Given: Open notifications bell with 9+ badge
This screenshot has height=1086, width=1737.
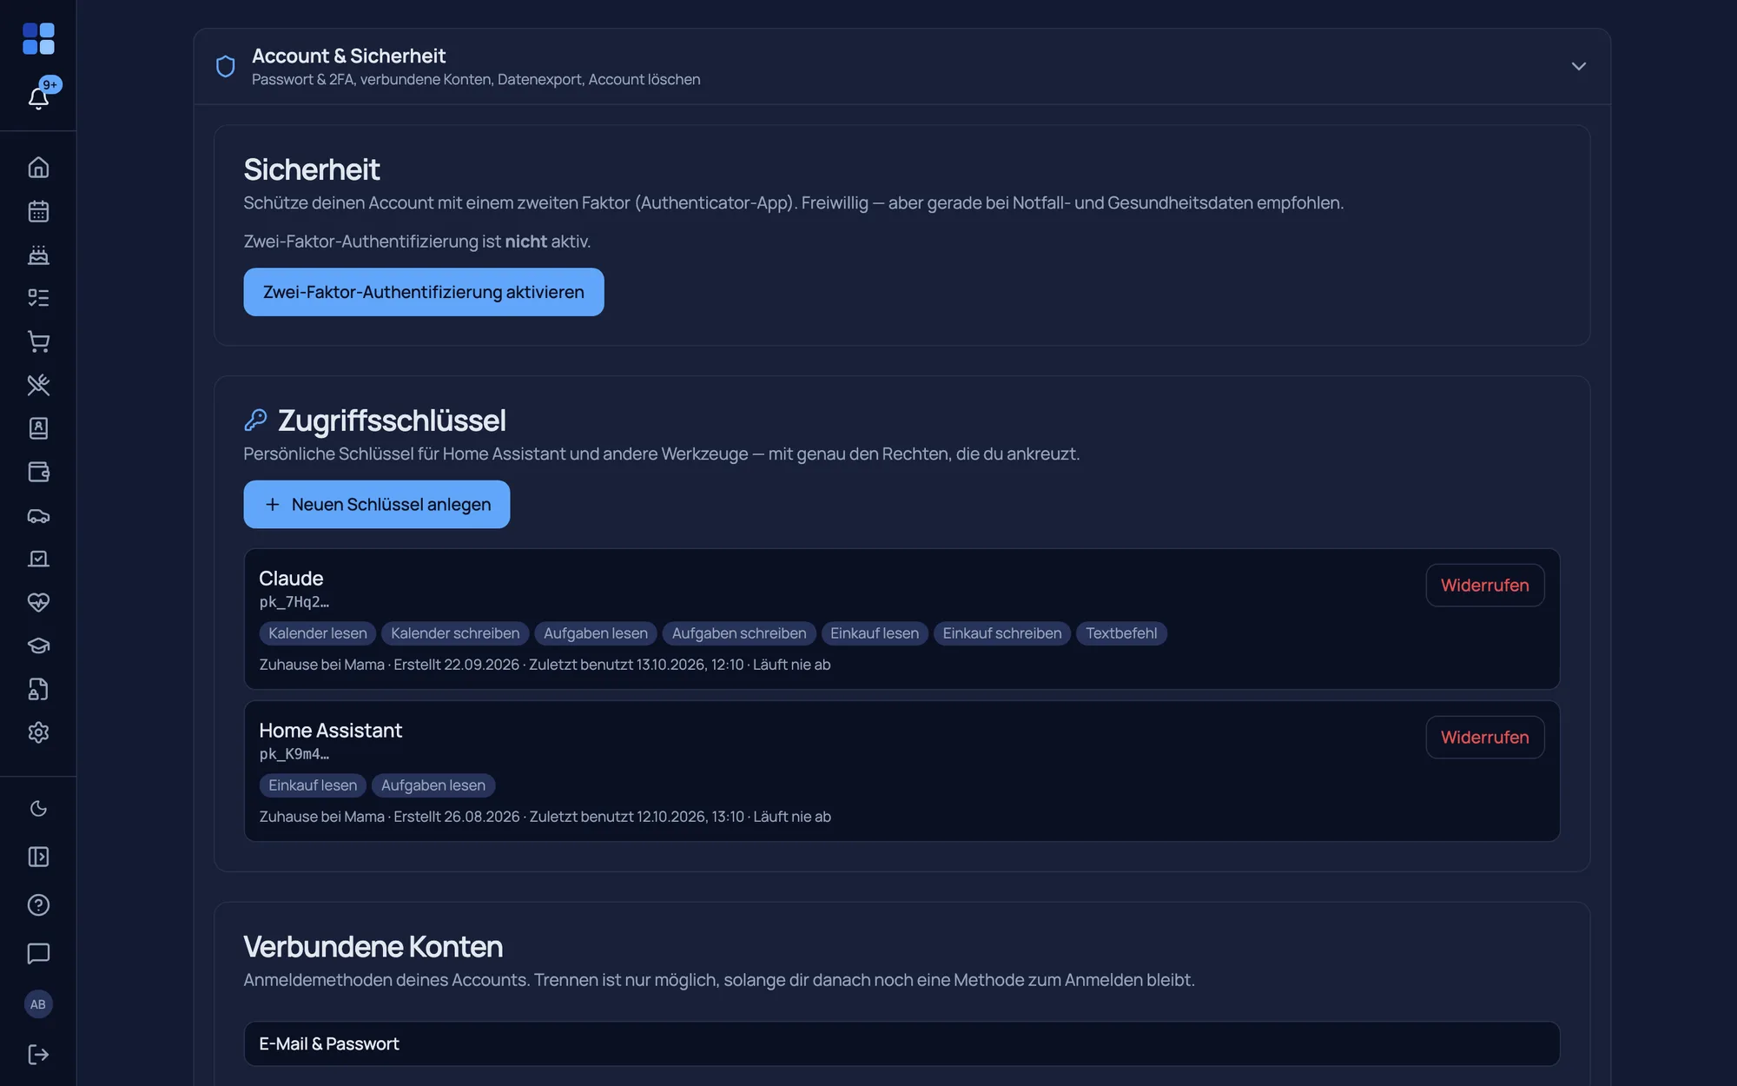Looking at the screenshot, I should (38, 97).
